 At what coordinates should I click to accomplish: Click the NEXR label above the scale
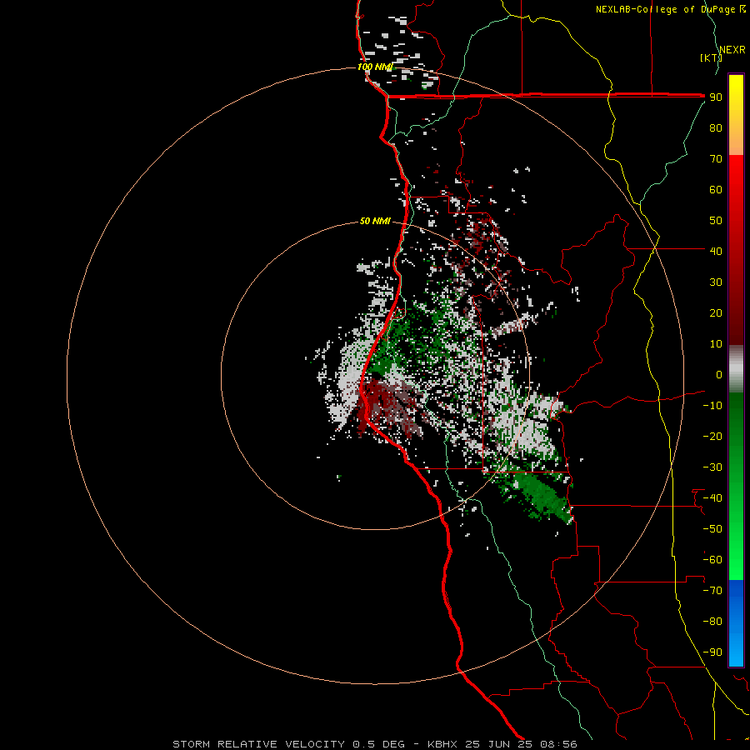732,50
